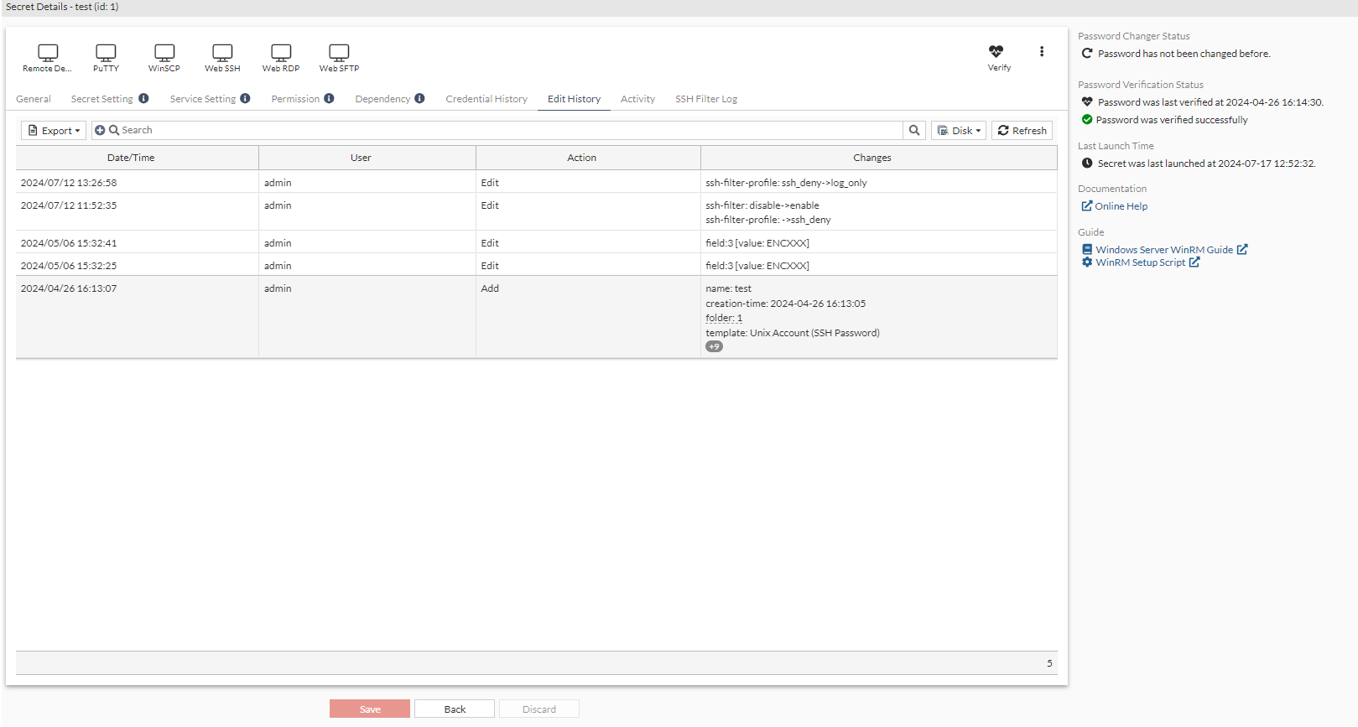Click the Save button
The image size is (1358, 727).
pyautogui.click(x=370, y=709)
